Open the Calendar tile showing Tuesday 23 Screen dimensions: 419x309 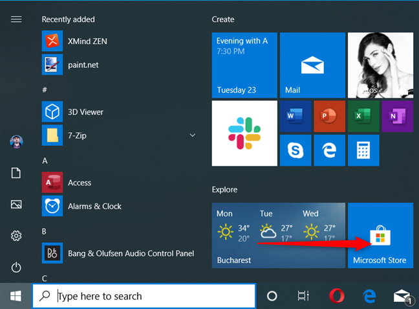(244, 65)
